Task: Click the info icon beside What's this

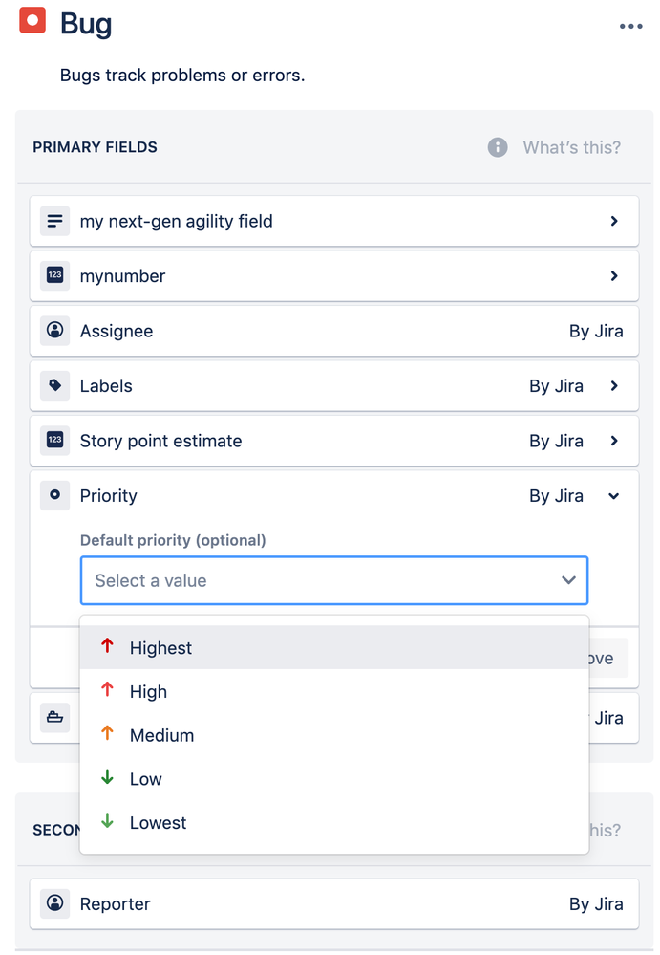Action: pyautogui.click(x=498, y=147)
